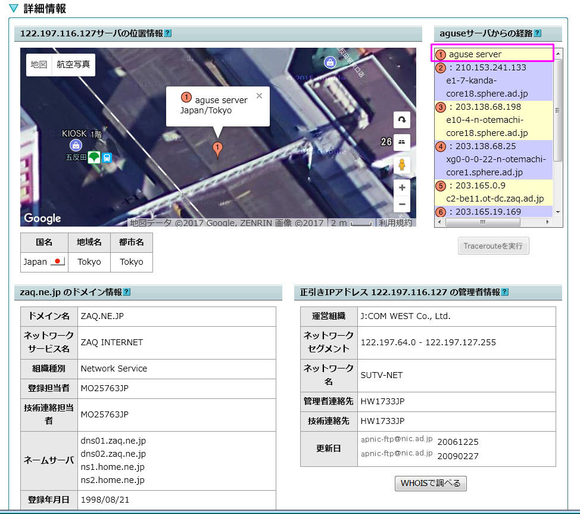Image resolution: width=580 pixels, height=514 pixels.
Task: Close the aguse server info balloon
Action: 259,96
